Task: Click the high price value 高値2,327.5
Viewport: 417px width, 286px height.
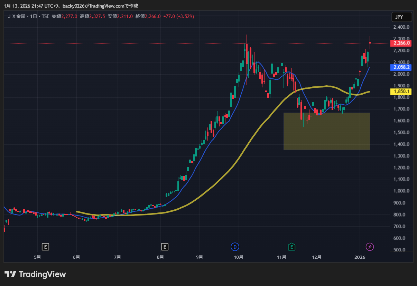Action: (92, 16)
